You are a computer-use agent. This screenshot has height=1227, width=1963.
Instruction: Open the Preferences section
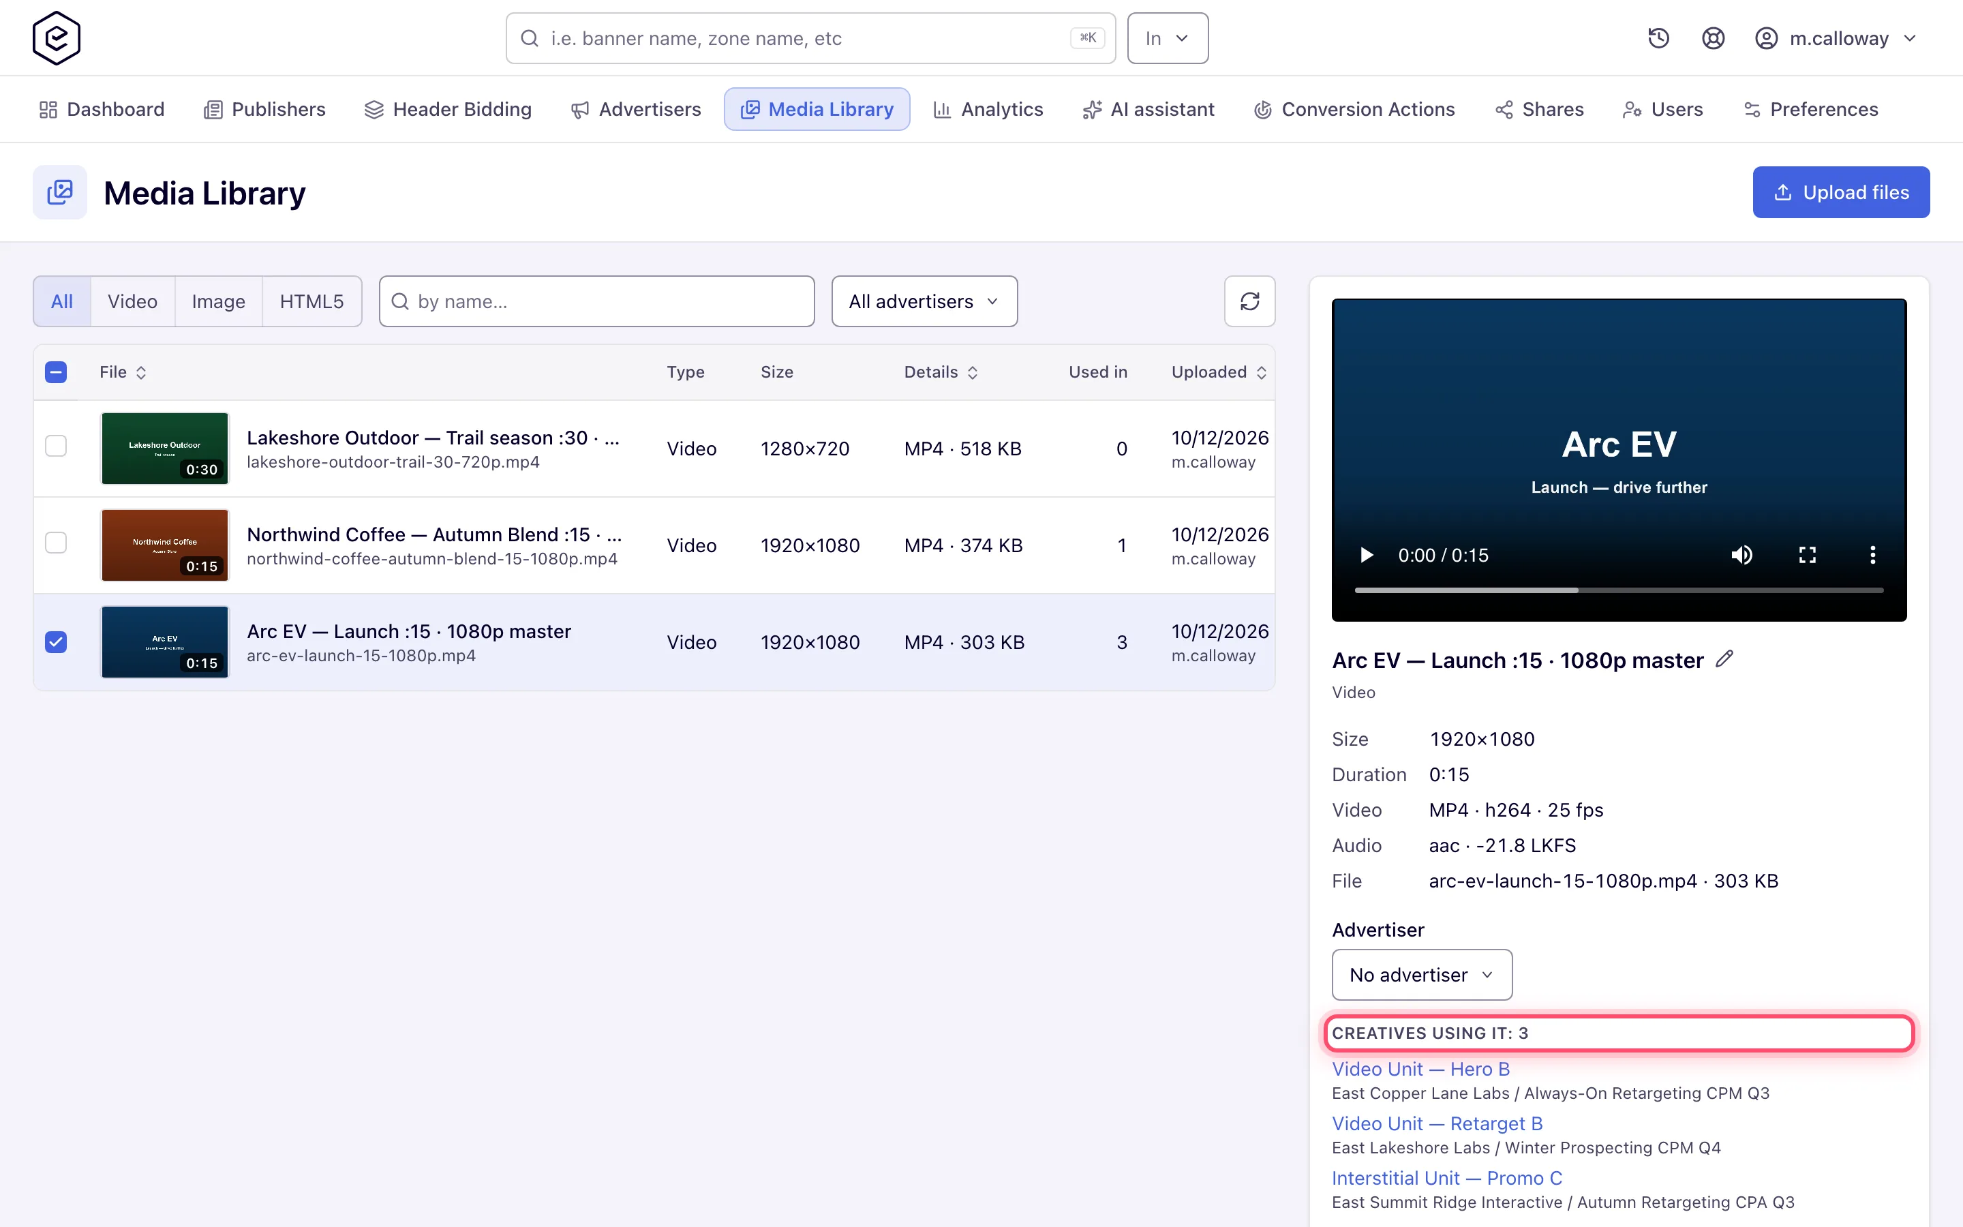tap(1810, 110)
